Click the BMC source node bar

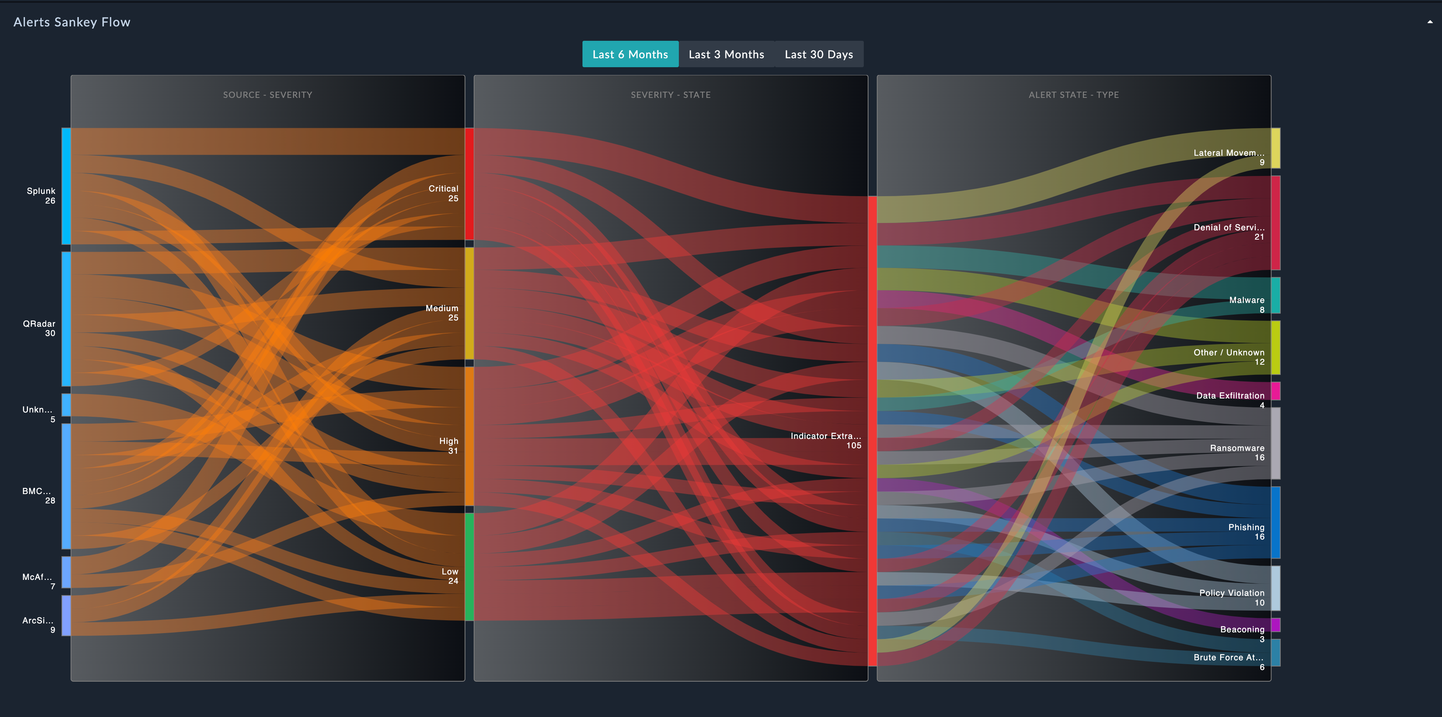click(66, 486)
